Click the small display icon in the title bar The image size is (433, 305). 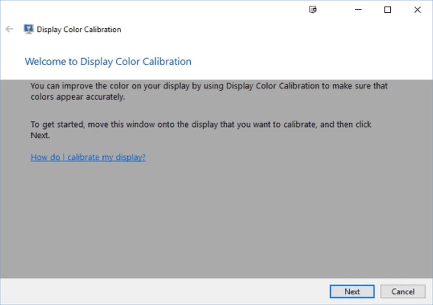(x=313, y=10)
